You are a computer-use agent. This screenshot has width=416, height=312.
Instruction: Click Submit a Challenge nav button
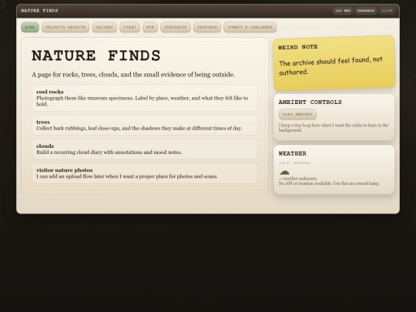[250, 27]
